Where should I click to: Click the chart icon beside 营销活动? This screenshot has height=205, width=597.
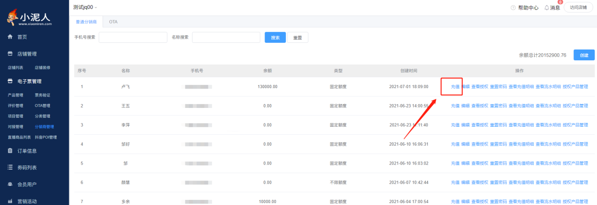[x=10, y=201]
